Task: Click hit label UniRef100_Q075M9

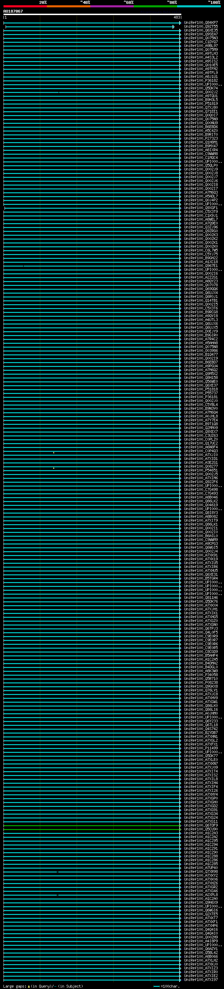Action: 201,49
